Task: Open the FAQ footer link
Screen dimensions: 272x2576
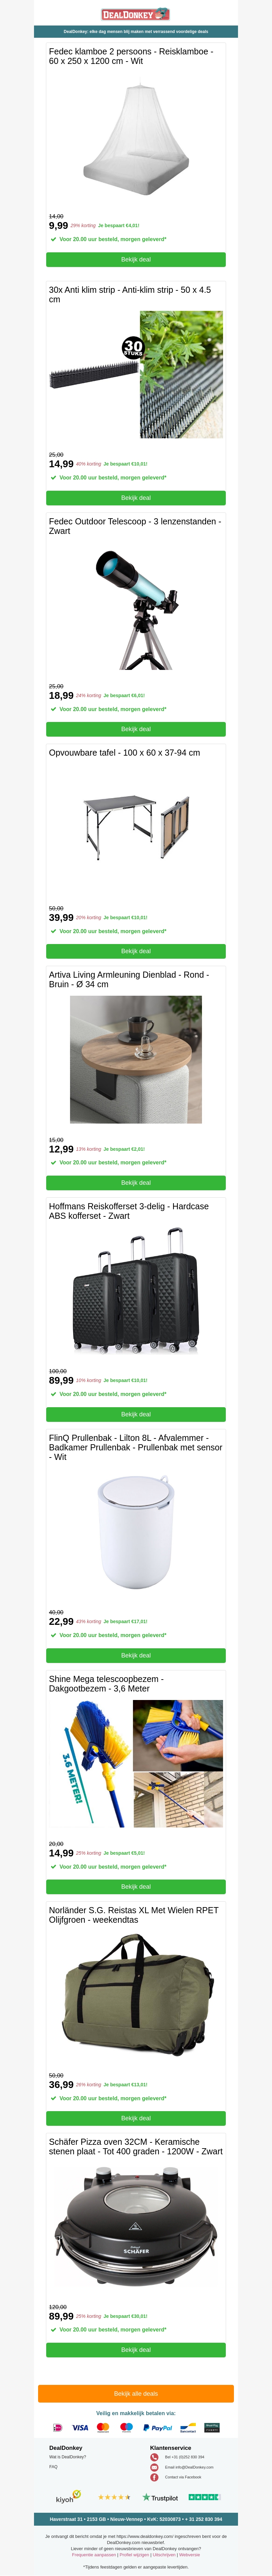Action: point(53,2467)
